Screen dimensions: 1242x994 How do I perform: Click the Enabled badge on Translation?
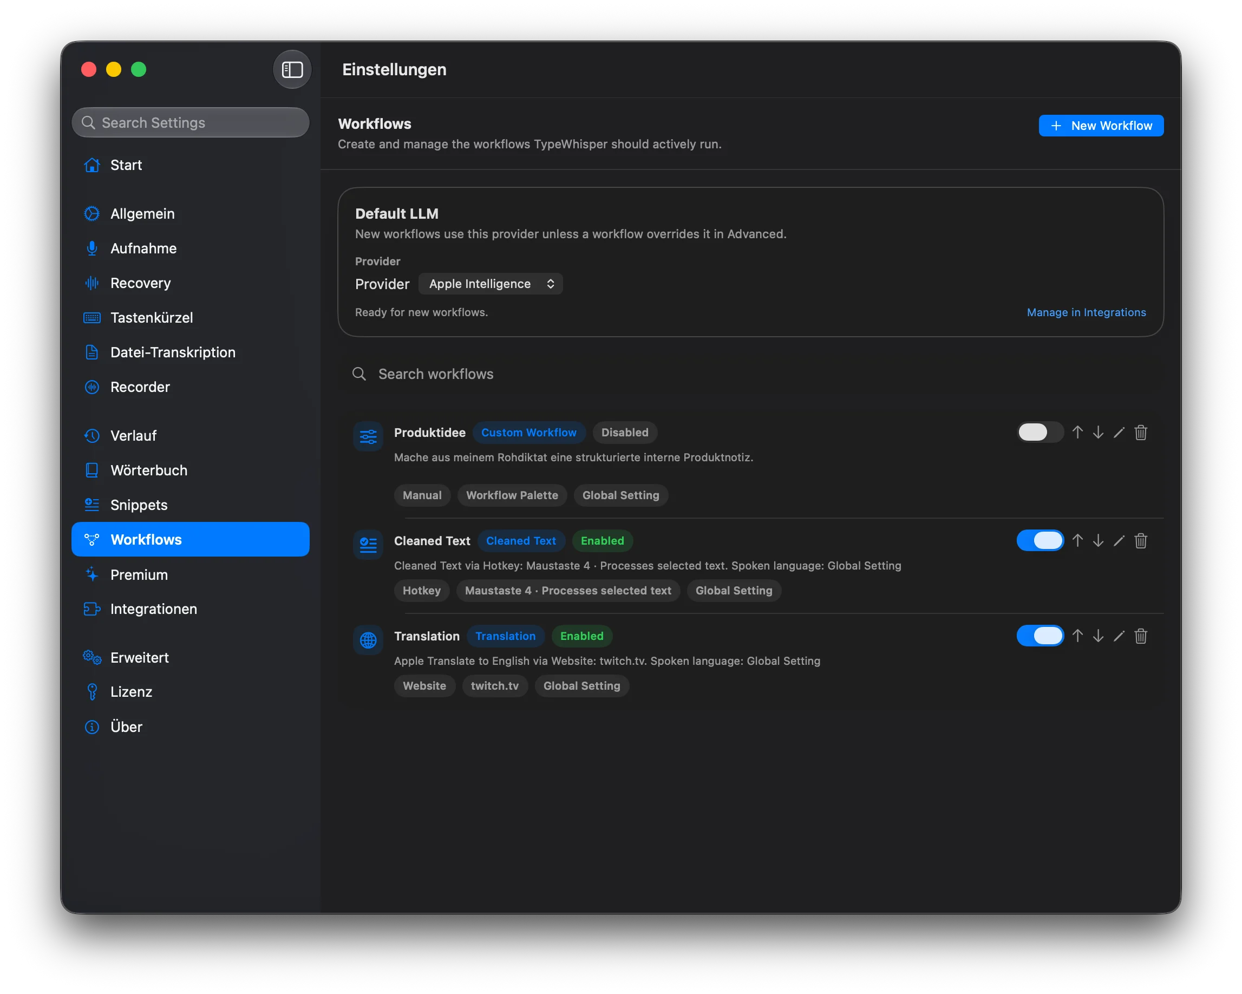point(581,636)
